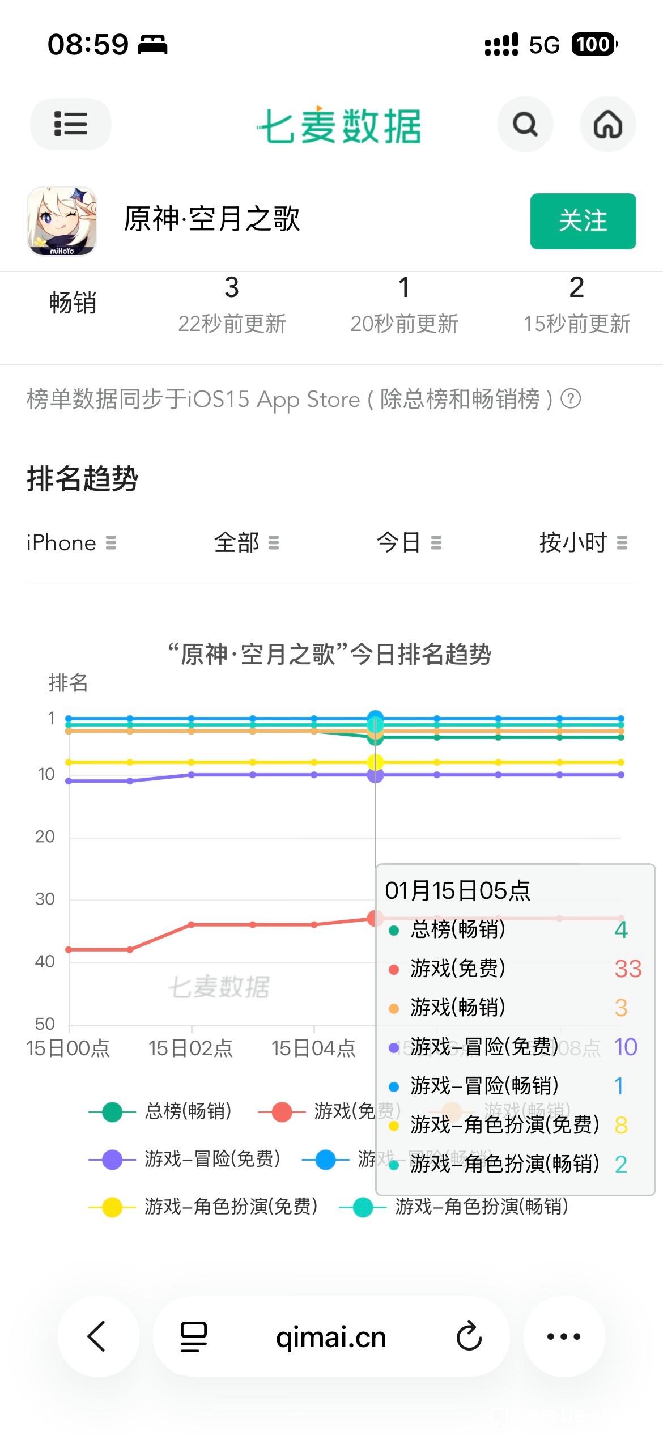Tap the search magnifier icon
Screen dimensions: 663x1435
[x=525, y=124]
